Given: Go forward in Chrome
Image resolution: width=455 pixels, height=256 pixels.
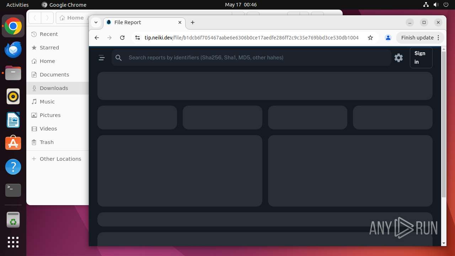Looking at the screenshot, I should pos(109,38).
